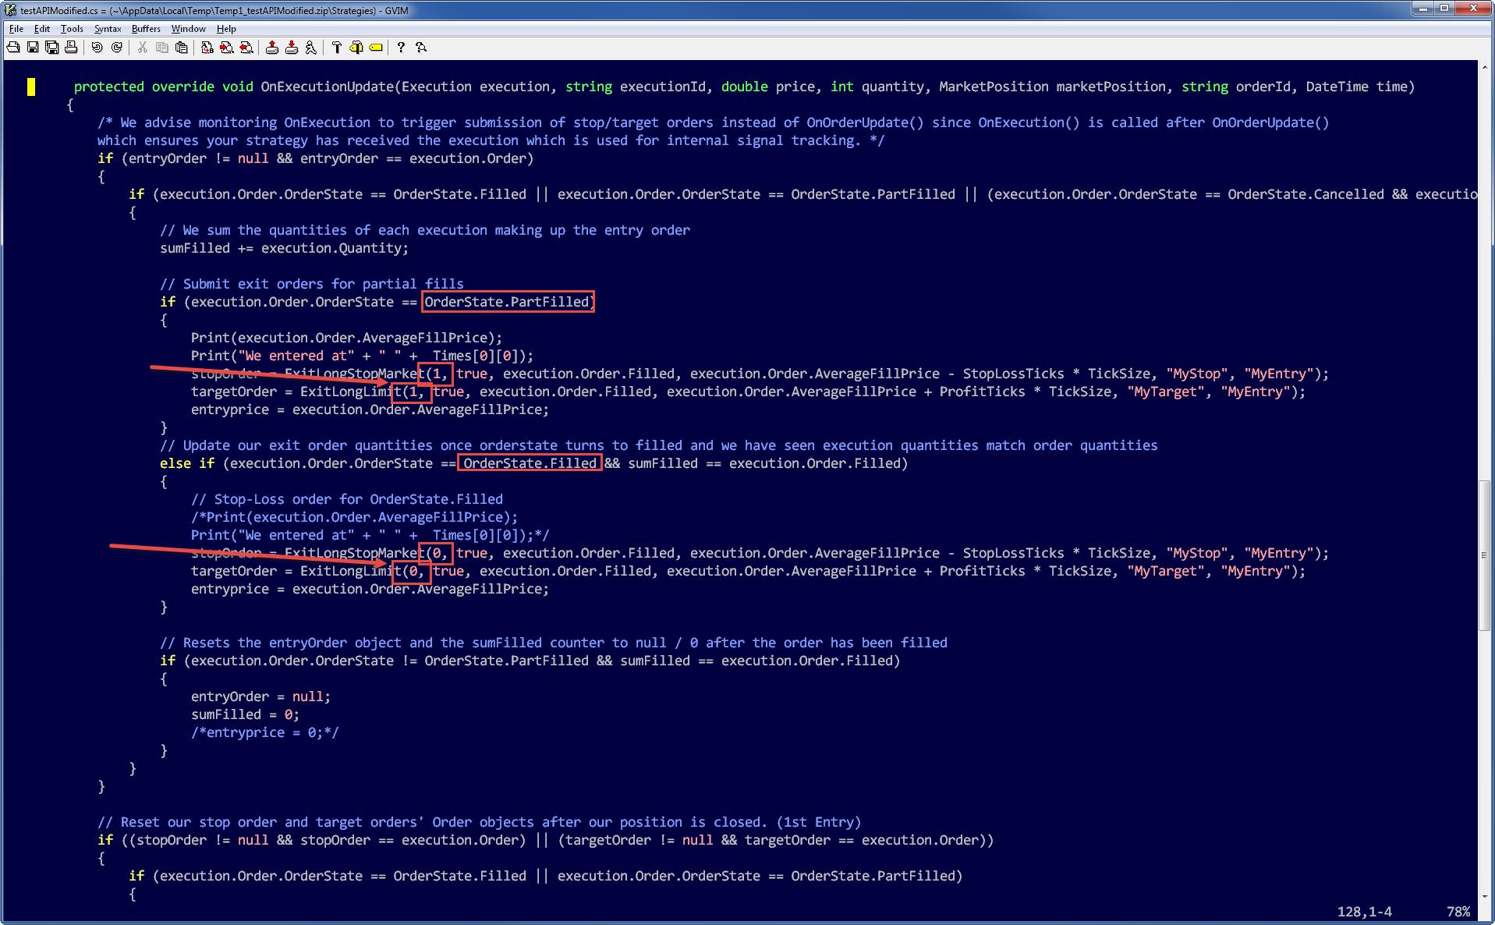Build tags with the hammer-and-tag icon
Image resolution: width=1495 pixels, height=925 pixels.
point(356,48)
